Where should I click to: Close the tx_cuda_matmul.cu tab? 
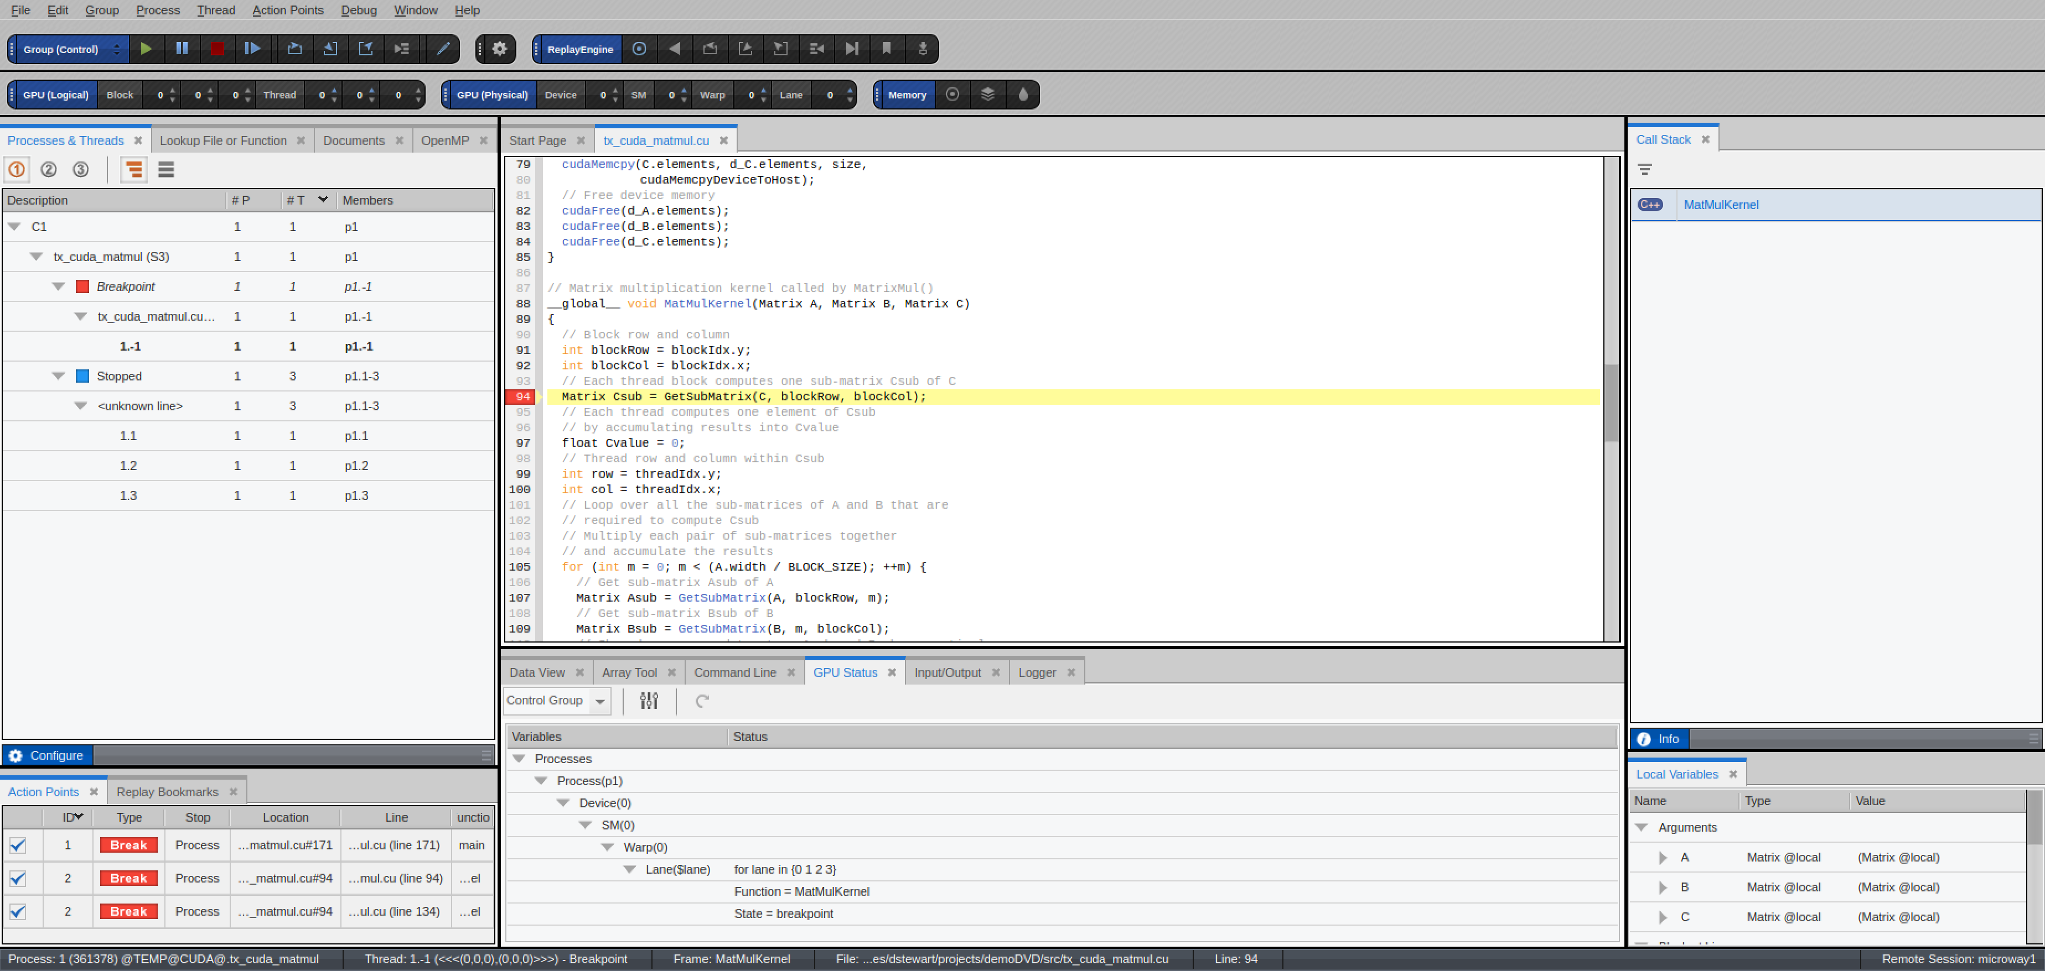coord(724,140)
